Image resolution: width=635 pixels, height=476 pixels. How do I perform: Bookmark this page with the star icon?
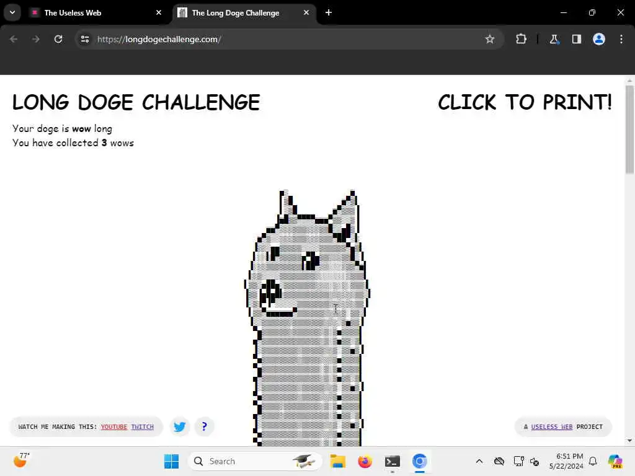pyautogui.click(x=490, y=39)
